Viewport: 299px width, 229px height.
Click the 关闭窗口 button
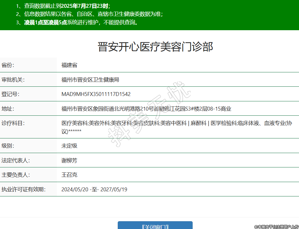[155, 226]
